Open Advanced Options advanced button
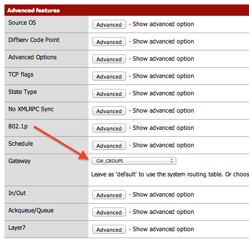 coord(109,59)
